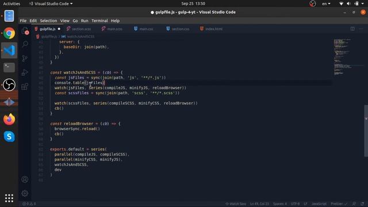
Task: Click on exports.default = series( line
Action: tap(78, 149)
